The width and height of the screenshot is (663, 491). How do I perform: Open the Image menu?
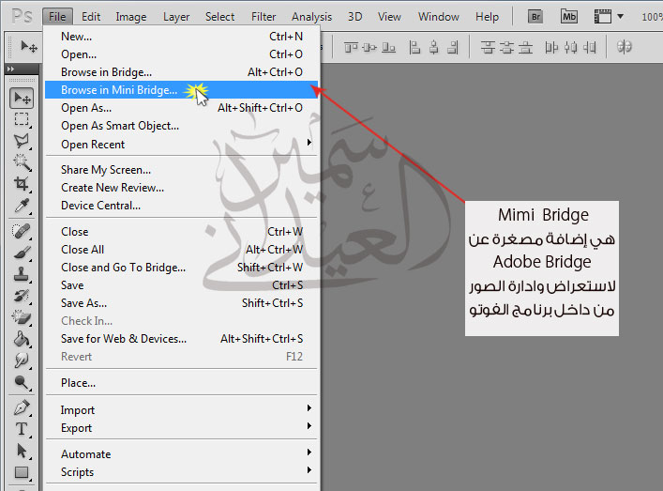tap(131, 17)
